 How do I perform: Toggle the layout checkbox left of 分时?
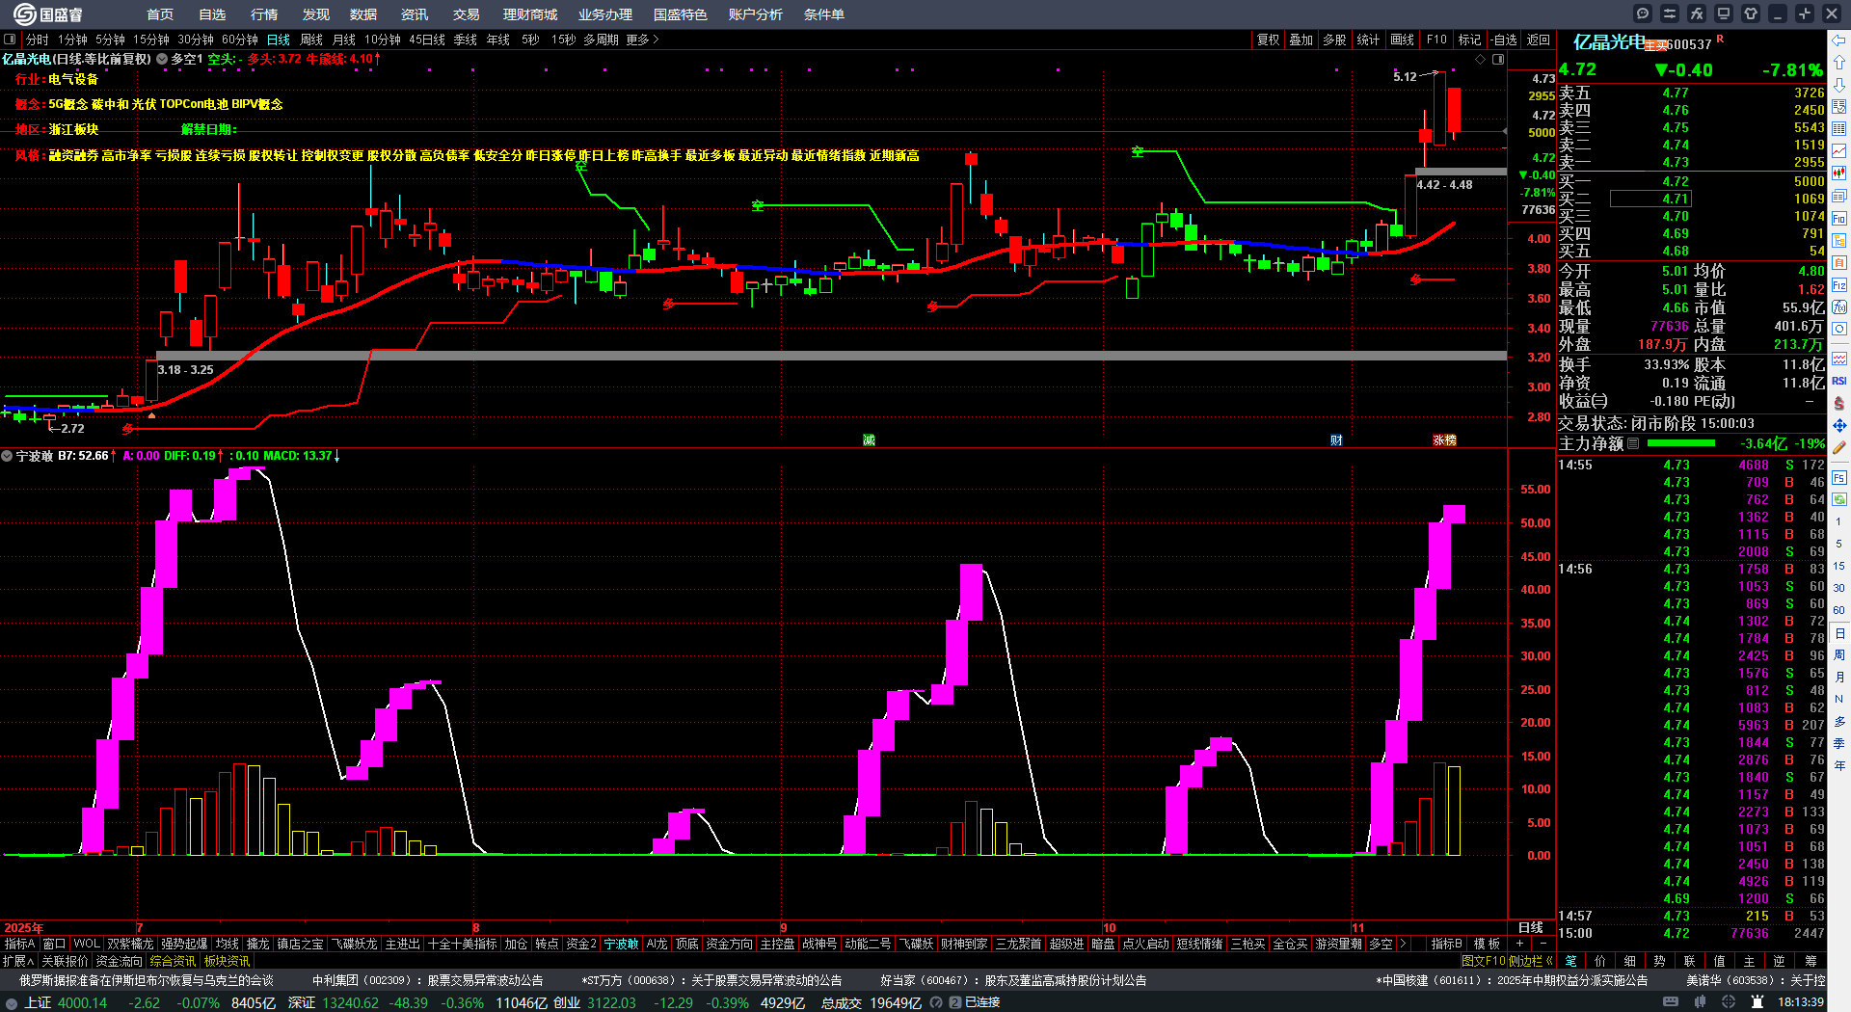pyautogui.click(x=10, y=40)
